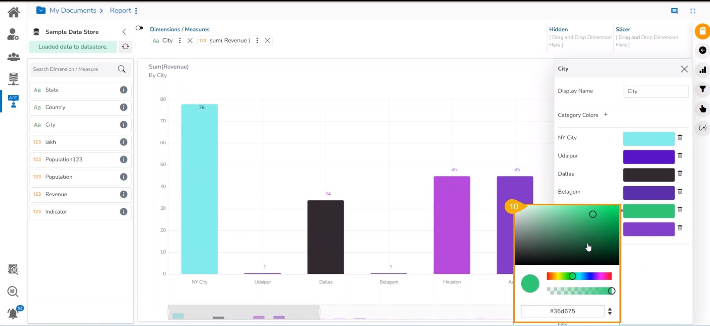710x326 pixels.
Task: Open the NY City color swatch
Action: [649, 139]
